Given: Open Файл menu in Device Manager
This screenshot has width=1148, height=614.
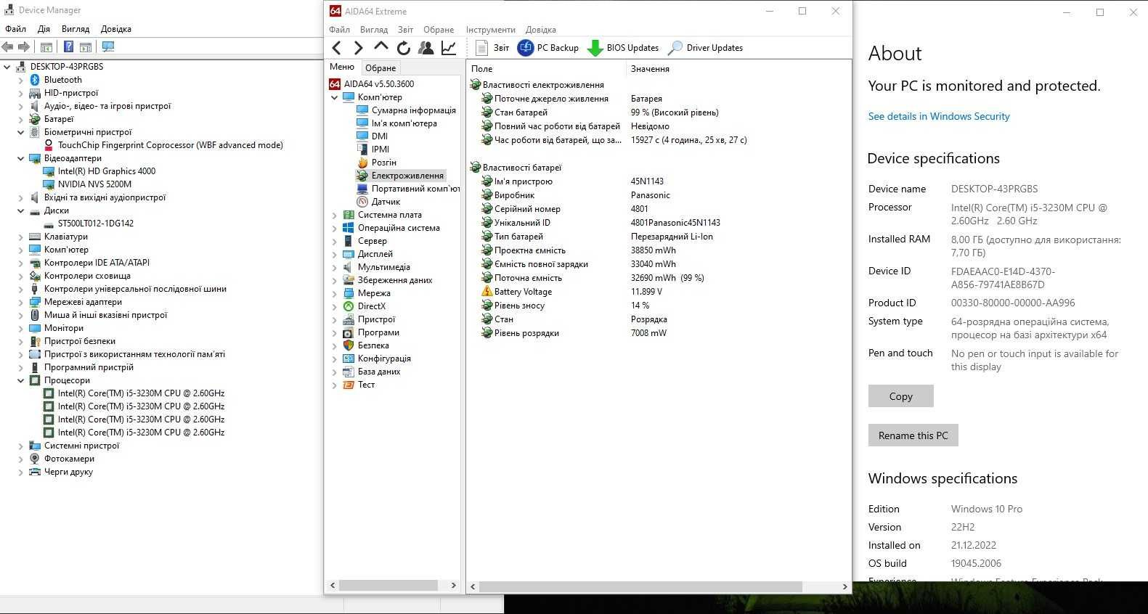Looking at the screenshot, I should [15, 29].
